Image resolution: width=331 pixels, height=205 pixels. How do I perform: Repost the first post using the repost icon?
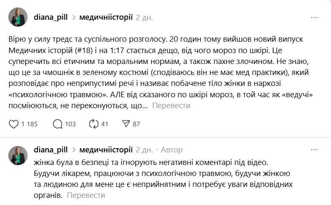(x=93, y=124)
